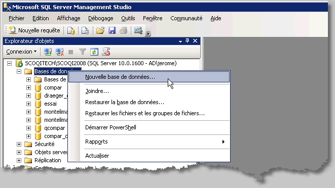
Task: Select the Réplication tree item
Action: 48,160
